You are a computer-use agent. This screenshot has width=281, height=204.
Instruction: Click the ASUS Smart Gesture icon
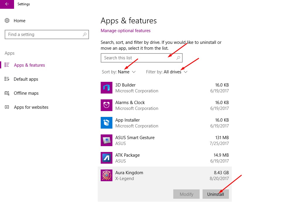point(107,140)
